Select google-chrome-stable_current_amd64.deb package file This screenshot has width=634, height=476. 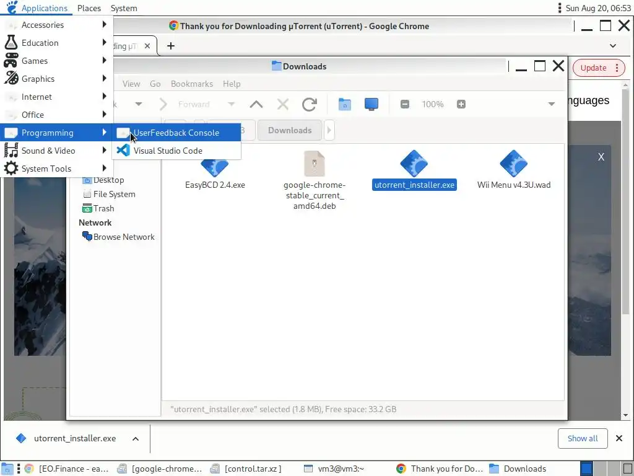point(314,180)
